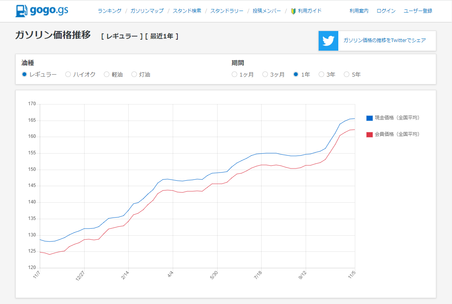Viewport: 452px width, 304px height.
Task: Click the blue 現金価格 legend swatch
Action: 369,118
